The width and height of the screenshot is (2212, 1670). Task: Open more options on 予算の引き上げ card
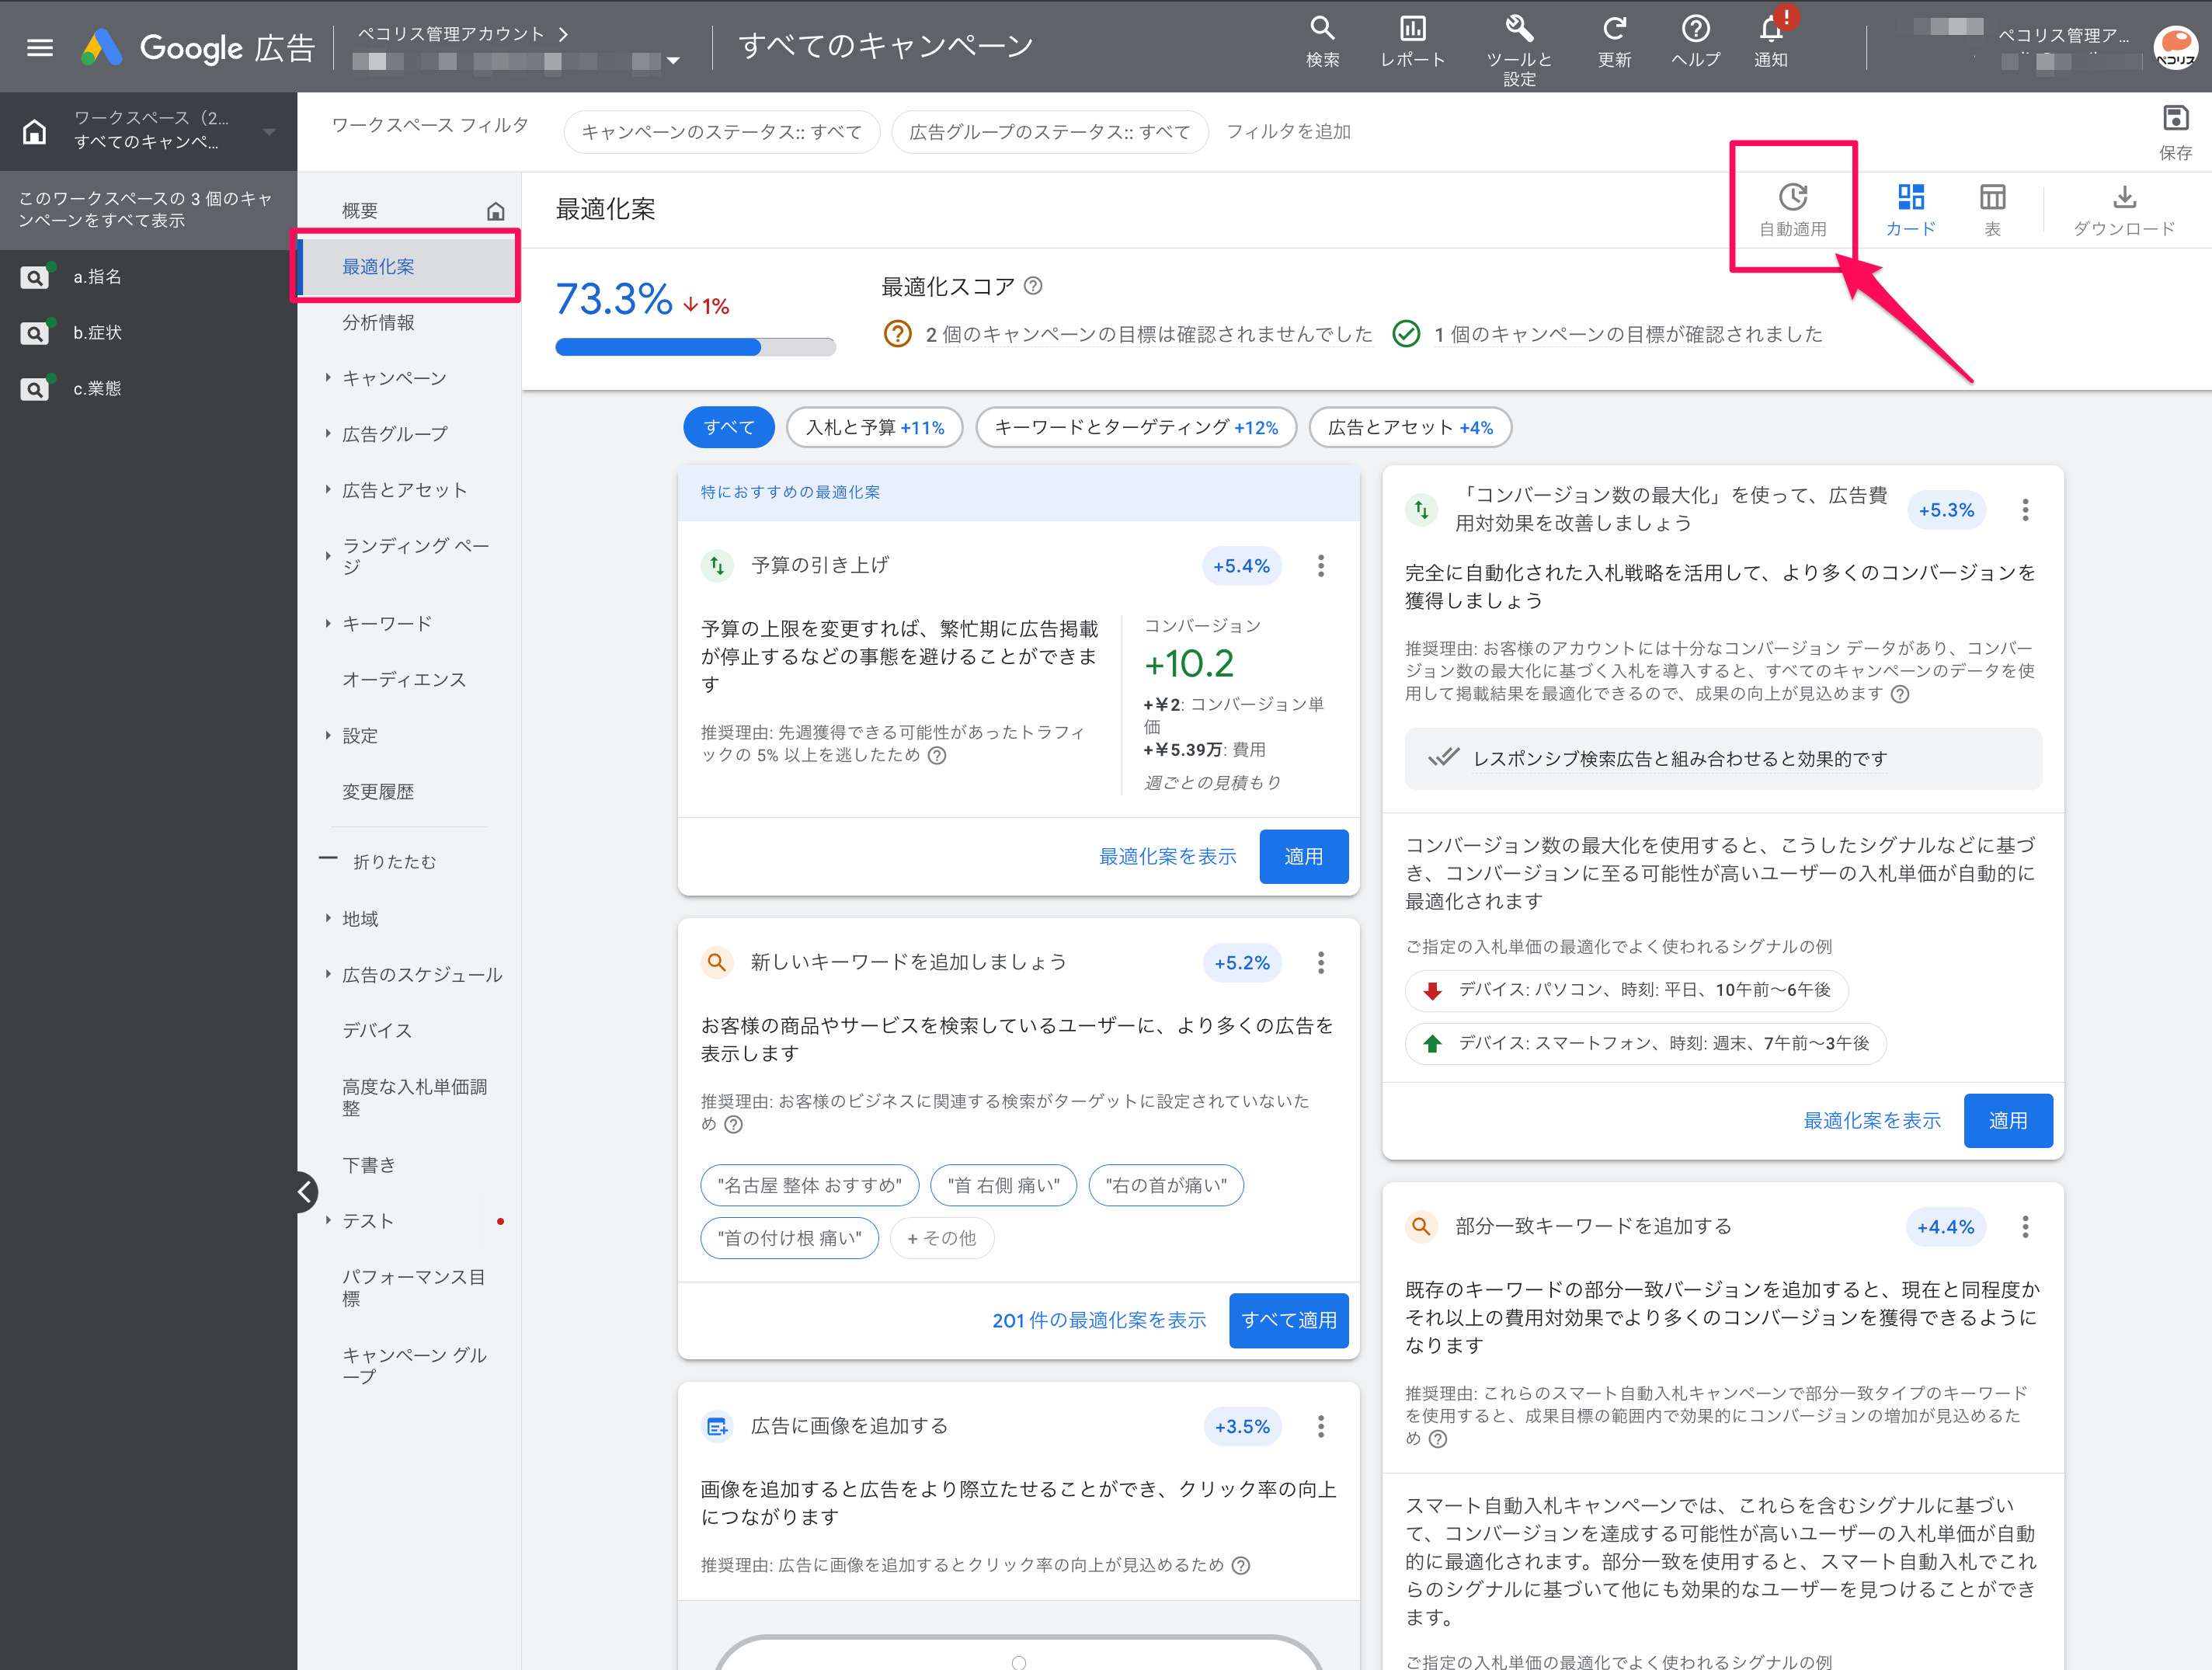tap(1320, 566)
